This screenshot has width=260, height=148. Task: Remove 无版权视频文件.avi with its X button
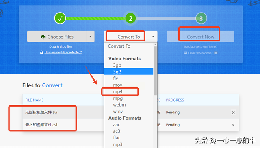(x=233, y=113)
